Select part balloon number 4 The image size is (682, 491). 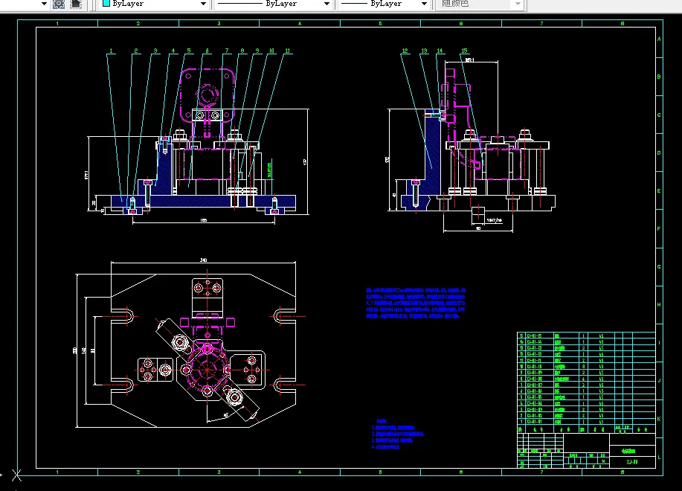(x=173, y=51)
